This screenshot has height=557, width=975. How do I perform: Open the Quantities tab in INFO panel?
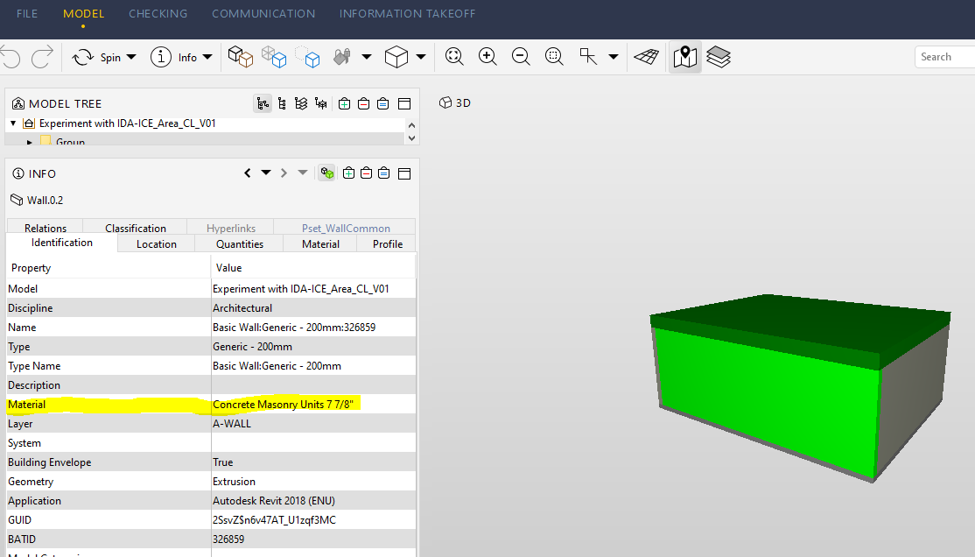(x=238, y=243)
